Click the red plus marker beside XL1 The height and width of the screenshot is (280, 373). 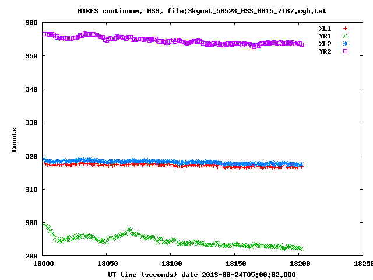(345, 29)
